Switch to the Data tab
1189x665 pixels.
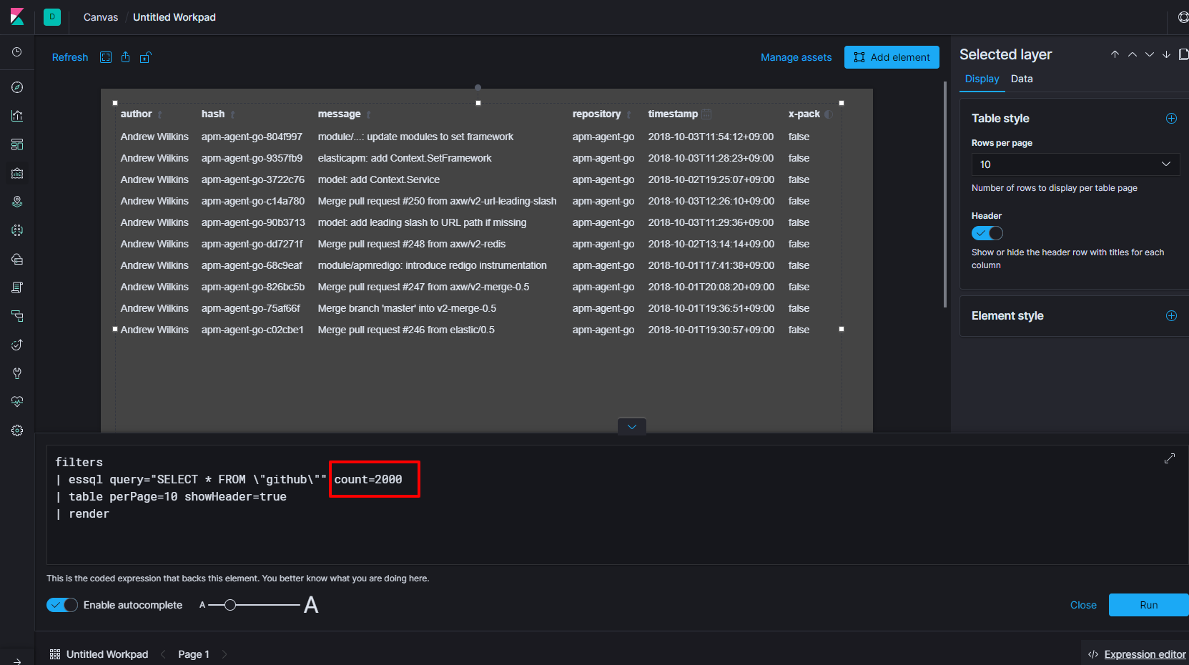tap(1022, 79)
